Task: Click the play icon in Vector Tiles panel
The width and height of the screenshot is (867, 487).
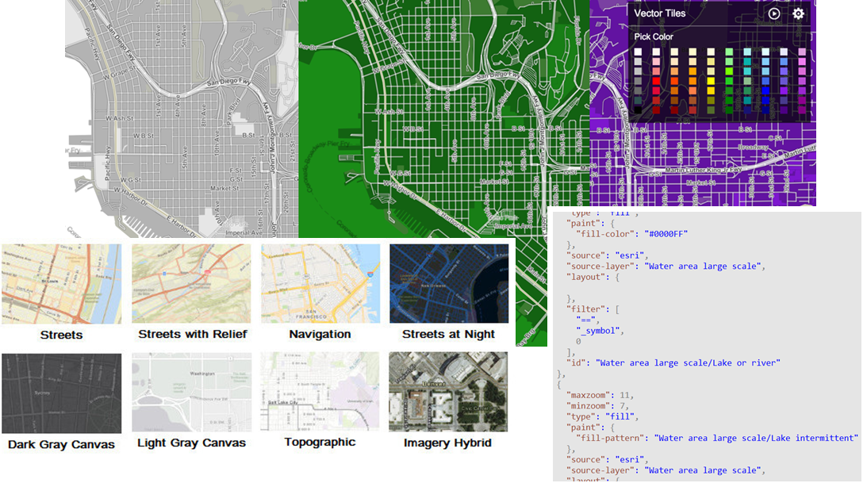Action: point(774,13)
